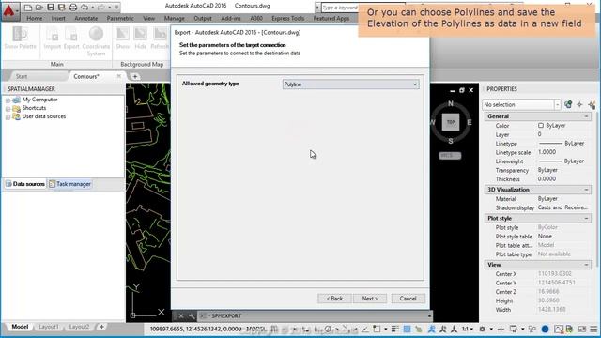Open the AutoCAD application menu button

click(9, 11)
